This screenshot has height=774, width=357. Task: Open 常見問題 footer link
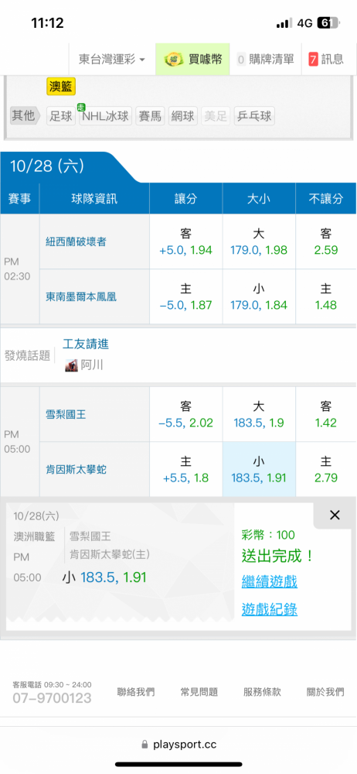tap(199, 692)
